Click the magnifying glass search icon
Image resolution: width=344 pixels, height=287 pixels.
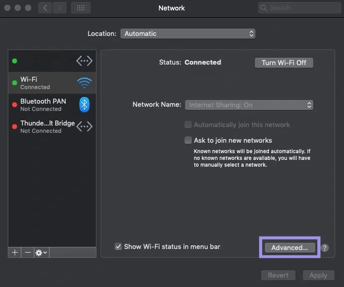[x=264, y=8]
